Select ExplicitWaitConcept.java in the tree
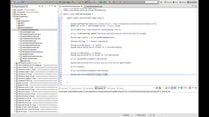This screenshot has width=209, height=117. (31, 36)
